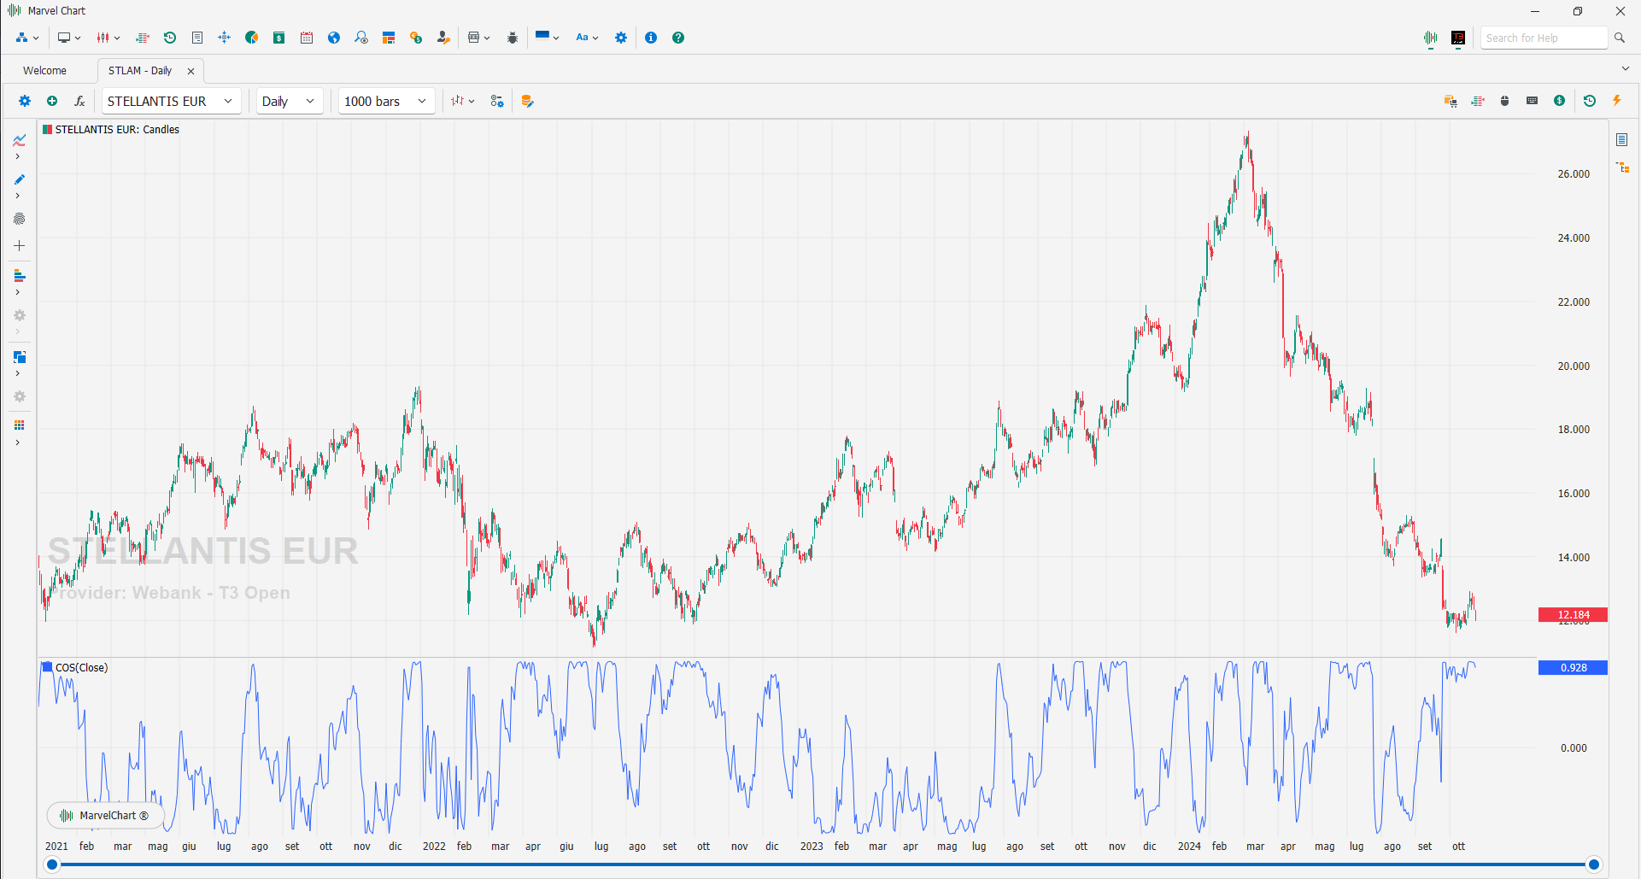Expand the line chart tools chevron in sidebar
The height and width of the screenshot is (879, 1641).
tap(18, 156)
